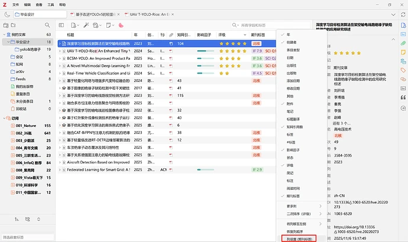The height and width of the screenshot is (242, 408).
Task: Collapse the 我的文库 library tree
Action: 4,35
